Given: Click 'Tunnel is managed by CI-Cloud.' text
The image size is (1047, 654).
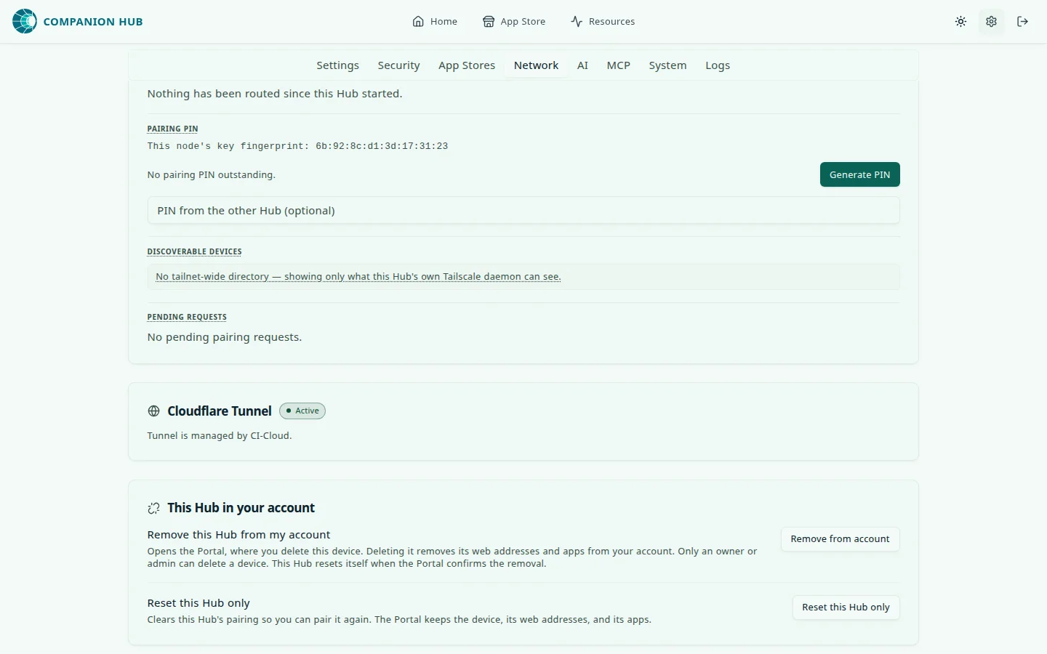Looking at the screenshot, I should click(x=220, y=436).
